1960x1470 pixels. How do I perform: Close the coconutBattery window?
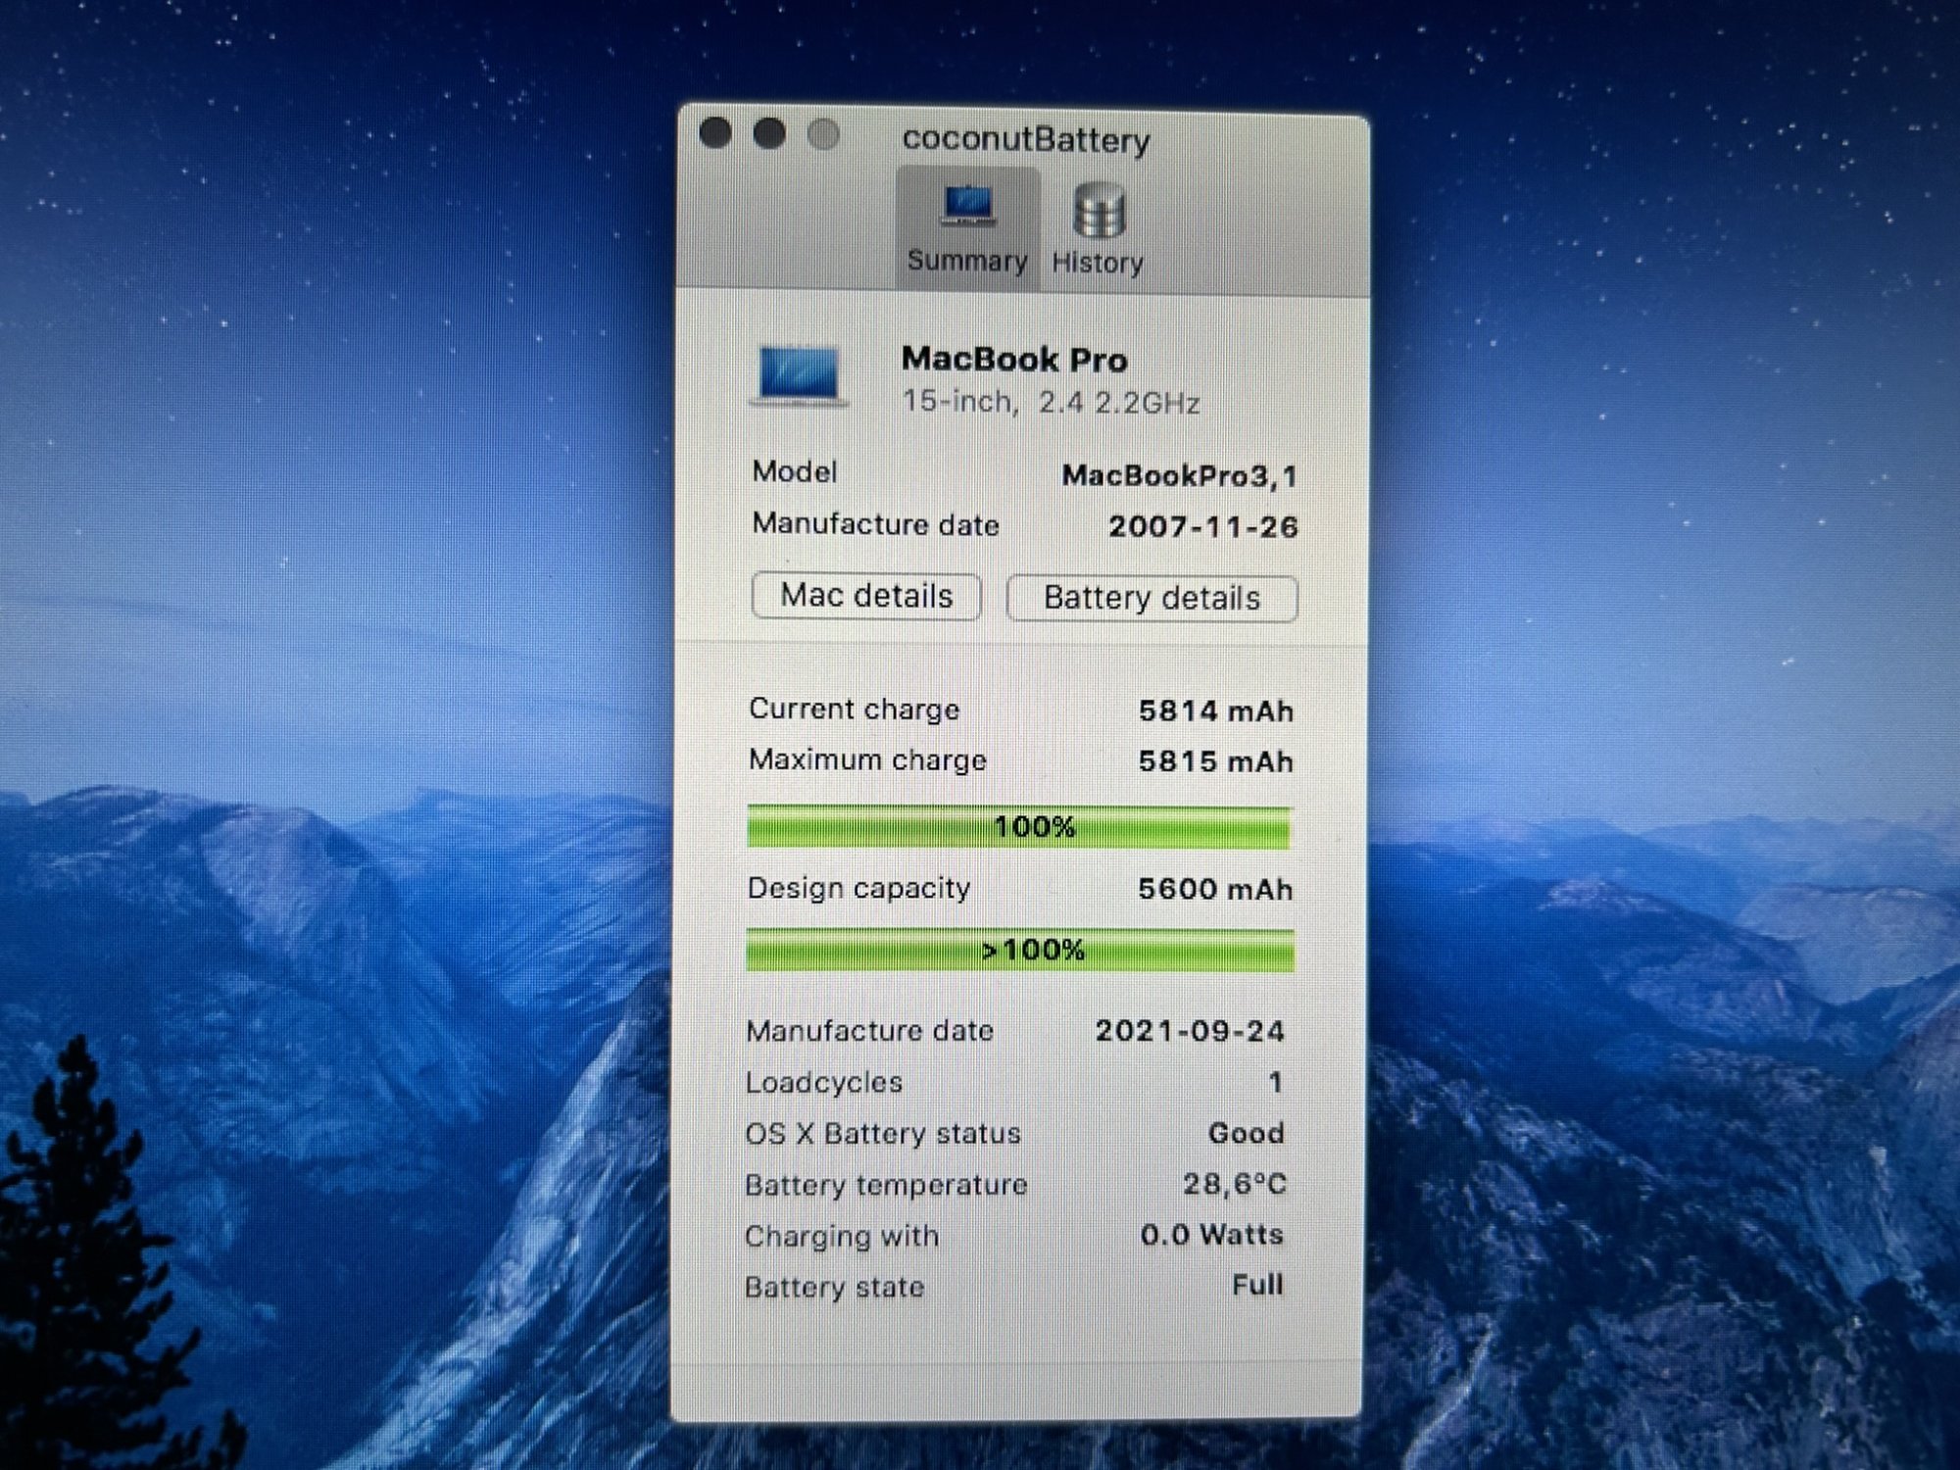715,132
